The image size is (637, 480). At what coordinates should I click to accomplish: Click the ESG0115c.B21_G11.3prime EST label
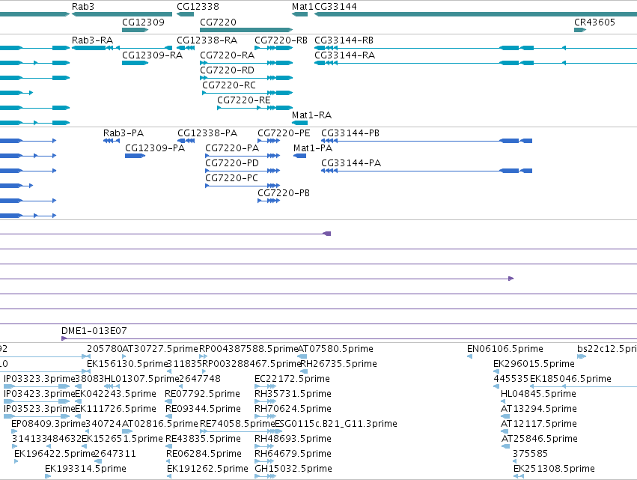(336, 425)
